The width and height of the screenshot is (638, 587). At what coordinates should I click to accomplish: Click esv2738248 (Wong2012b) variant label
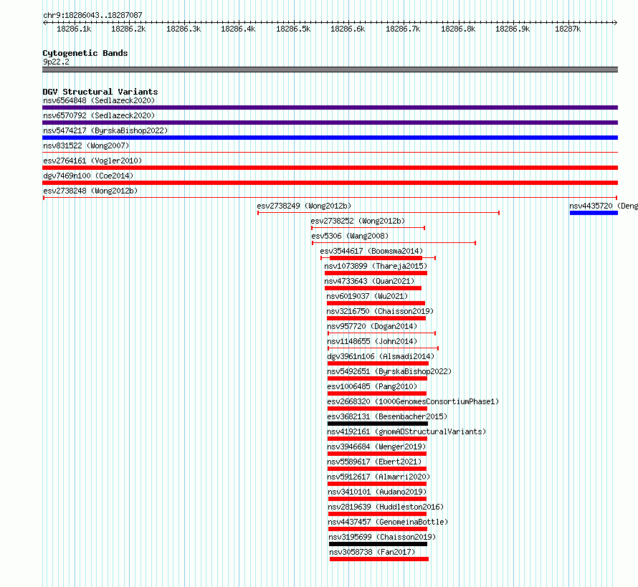tap(90, 191)
